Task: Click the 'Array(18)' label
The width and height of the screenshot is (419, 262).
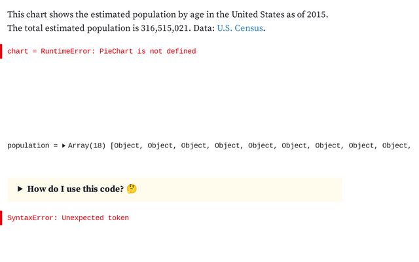Action: tap(87, 145)
